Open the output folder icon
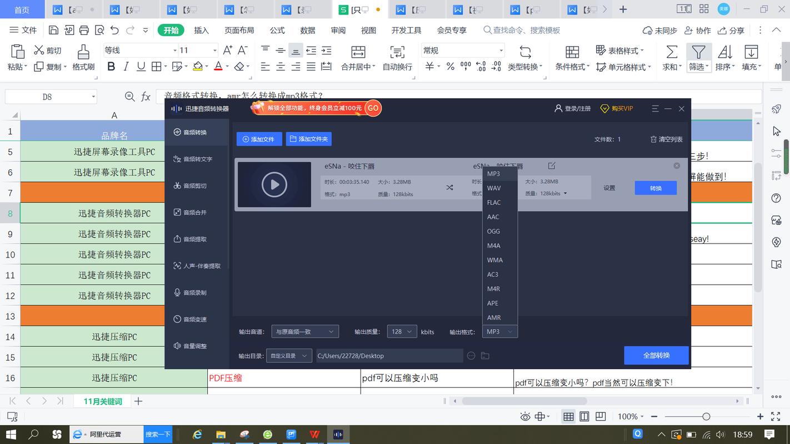 [x=485, y=356]
